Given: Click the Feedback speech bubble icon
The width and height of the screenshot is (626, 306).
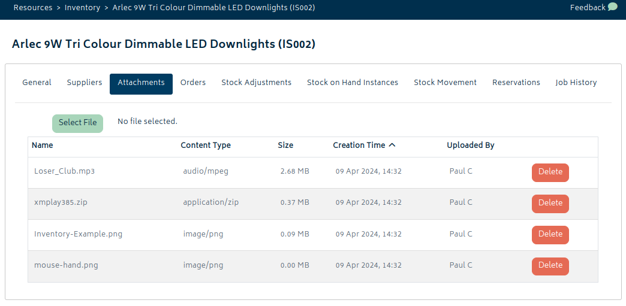Looking at the screenshot, I should [612, 7].
